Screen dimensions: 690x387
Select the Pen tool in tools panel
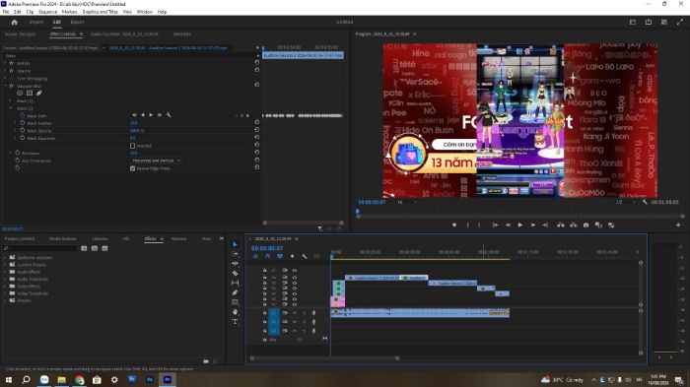[235, 292]
